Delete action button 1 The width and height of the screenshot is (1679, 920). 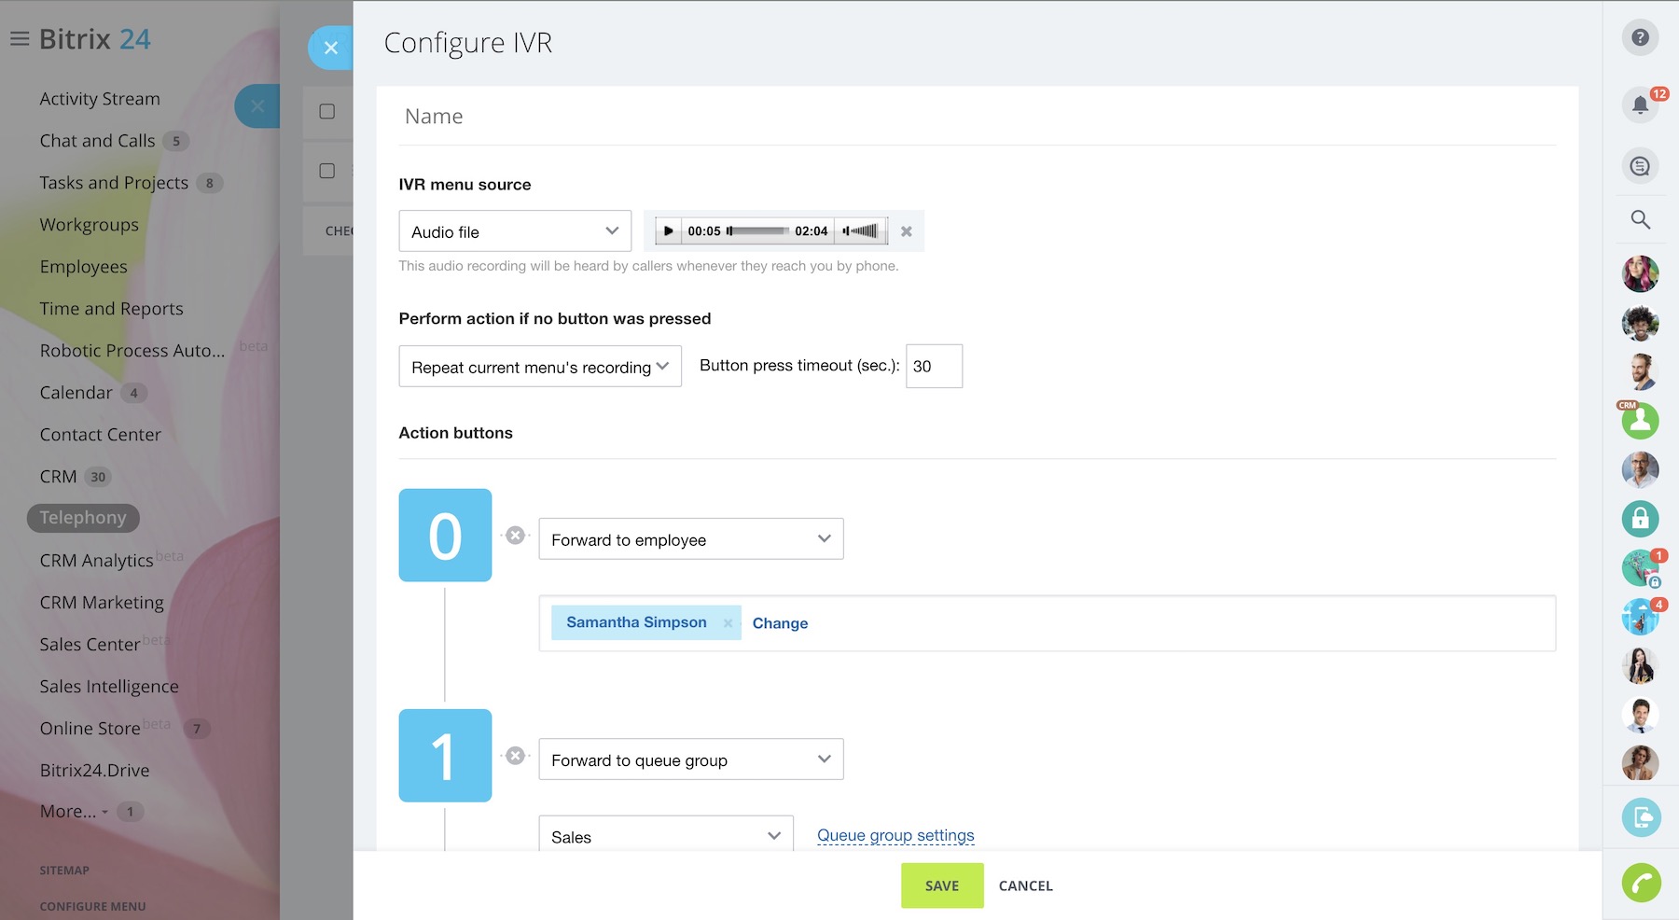[515, 756]
